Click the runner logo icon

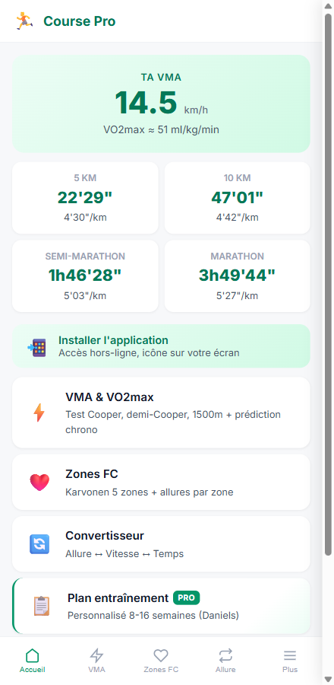pos(24,21)
